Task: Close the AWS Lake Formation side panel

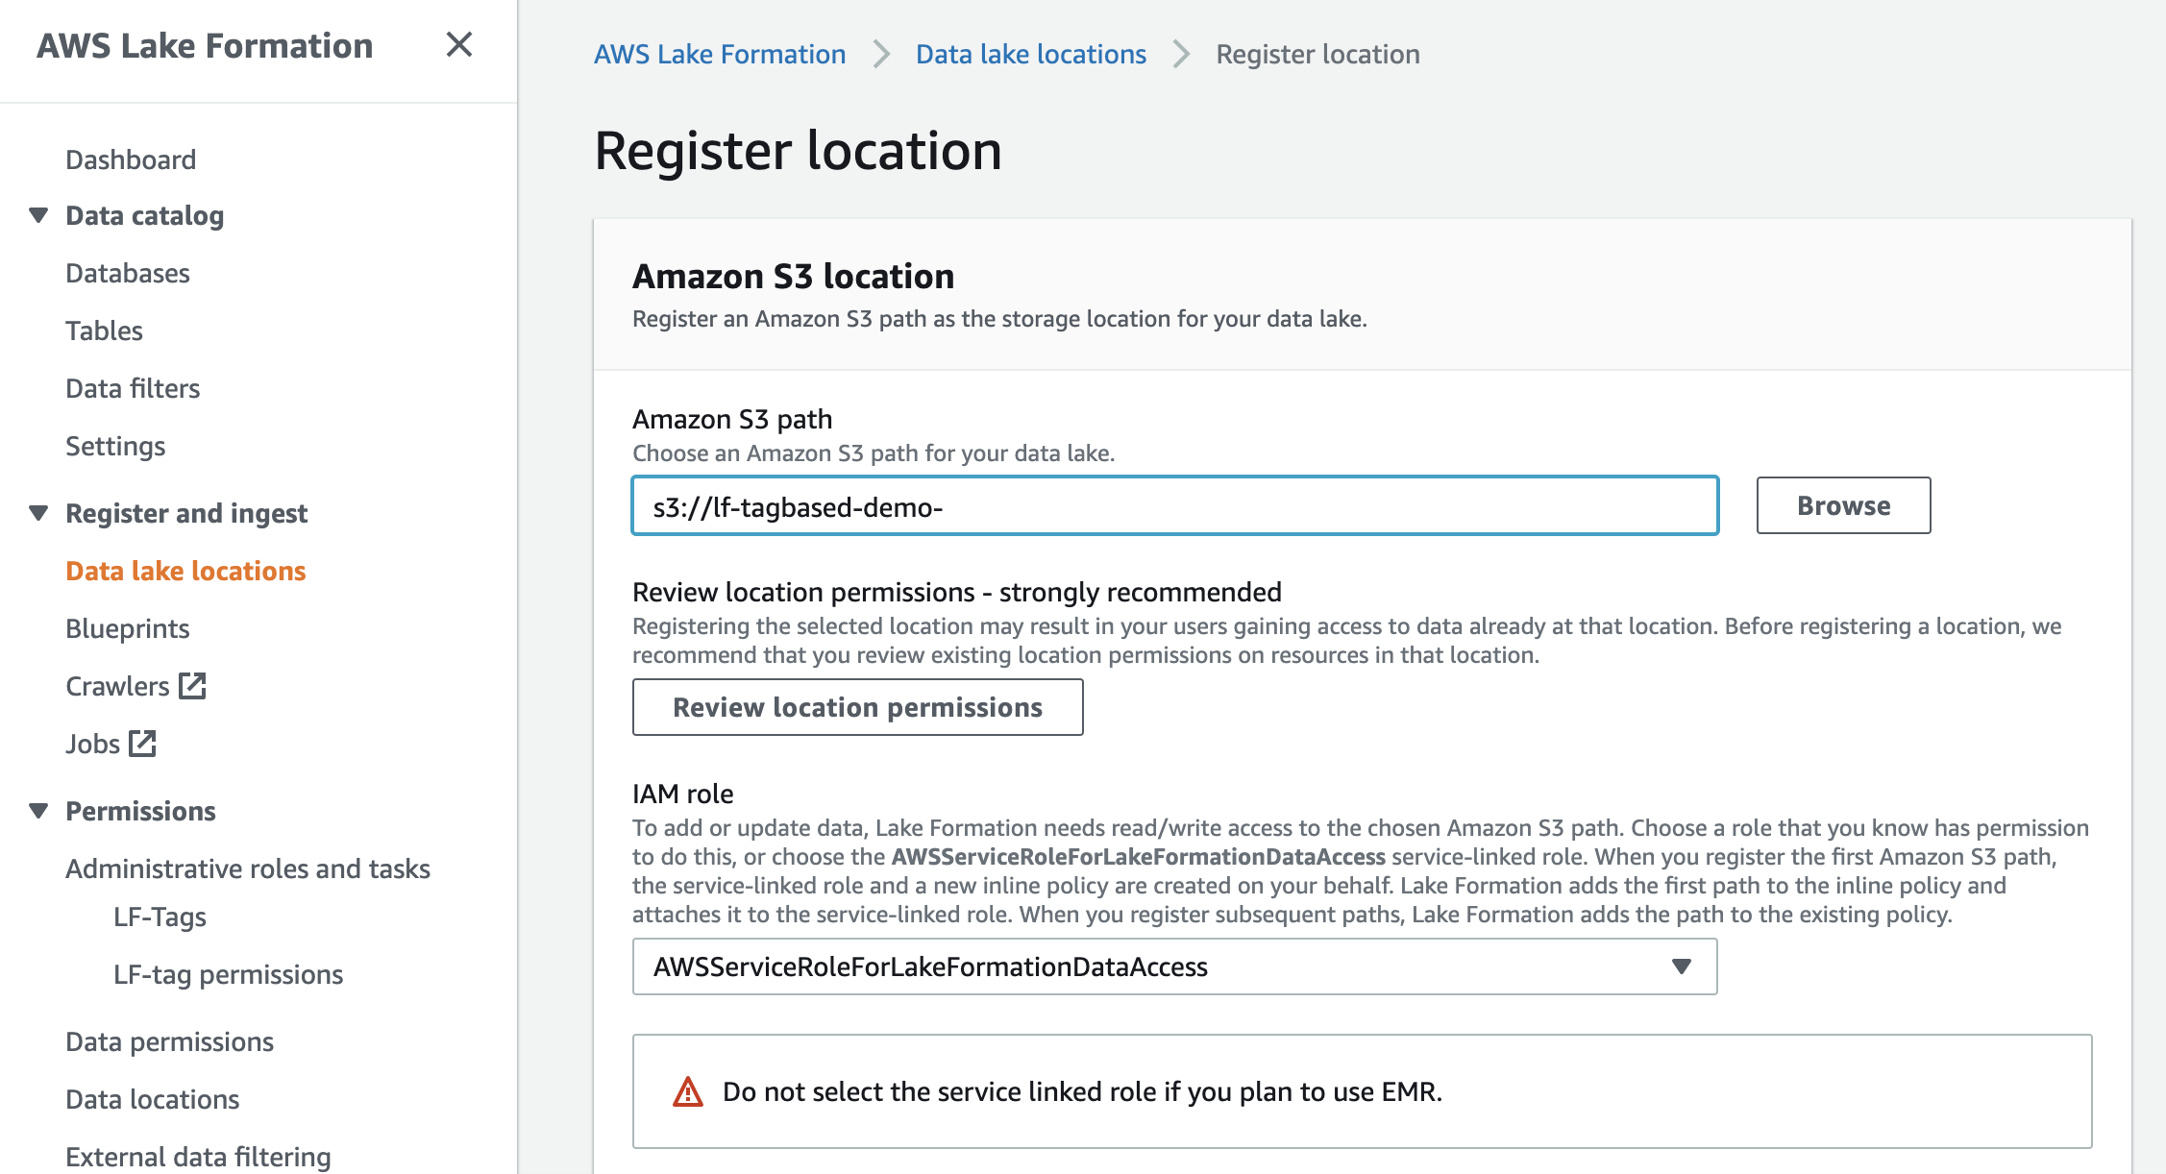Action: tap(458, 44)
